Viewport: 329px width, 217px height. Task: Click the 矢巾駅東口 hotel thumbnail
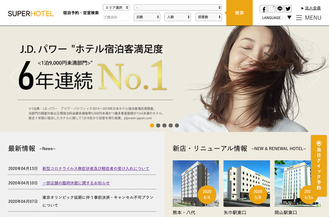point(246,183)
